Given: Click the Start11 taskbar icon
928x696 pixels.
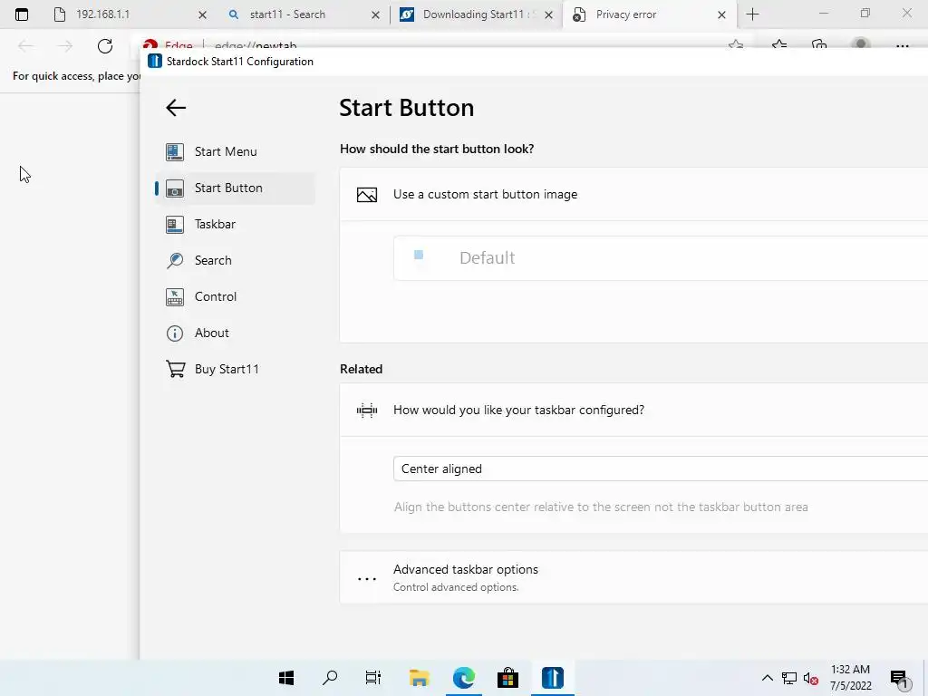Looking at the screenshot, I should click(553, 678).
